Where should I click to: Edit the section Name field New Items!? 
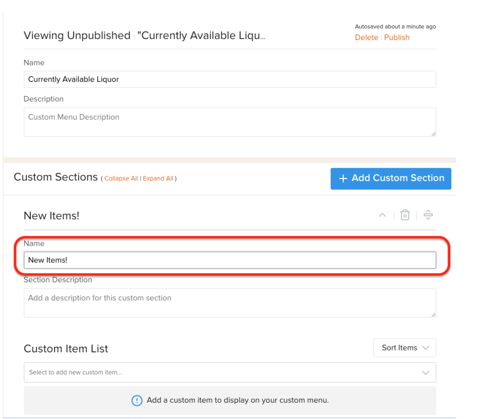230,260
